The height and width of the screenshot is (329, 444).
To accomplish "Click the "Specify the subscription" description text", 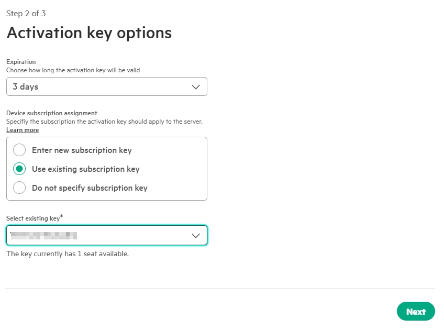I will [x=104, y=122].
